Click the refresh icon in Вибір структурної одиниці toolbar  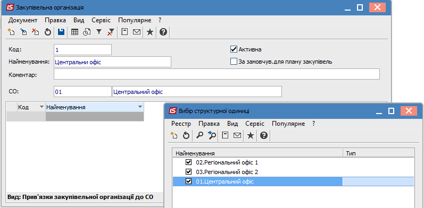186,135
